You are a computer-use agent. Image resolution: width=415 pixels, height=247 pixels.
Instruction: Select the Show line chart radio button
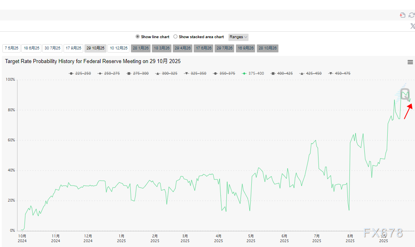click(x=138, y=37)
